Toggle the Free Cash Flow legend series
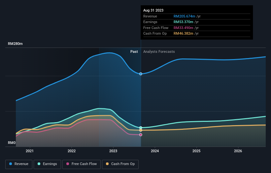The width and height of the screenshot is (271, 173). pos(82,164)
